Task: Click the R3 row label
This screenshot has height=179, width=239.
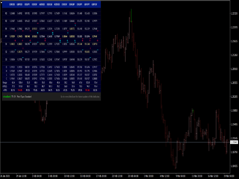Action: [x=6, y=14]
